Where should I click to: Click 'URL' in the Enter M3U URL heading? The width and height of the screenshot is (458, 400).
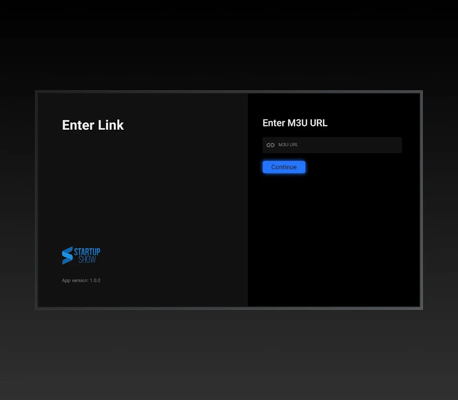click(318, 123)
